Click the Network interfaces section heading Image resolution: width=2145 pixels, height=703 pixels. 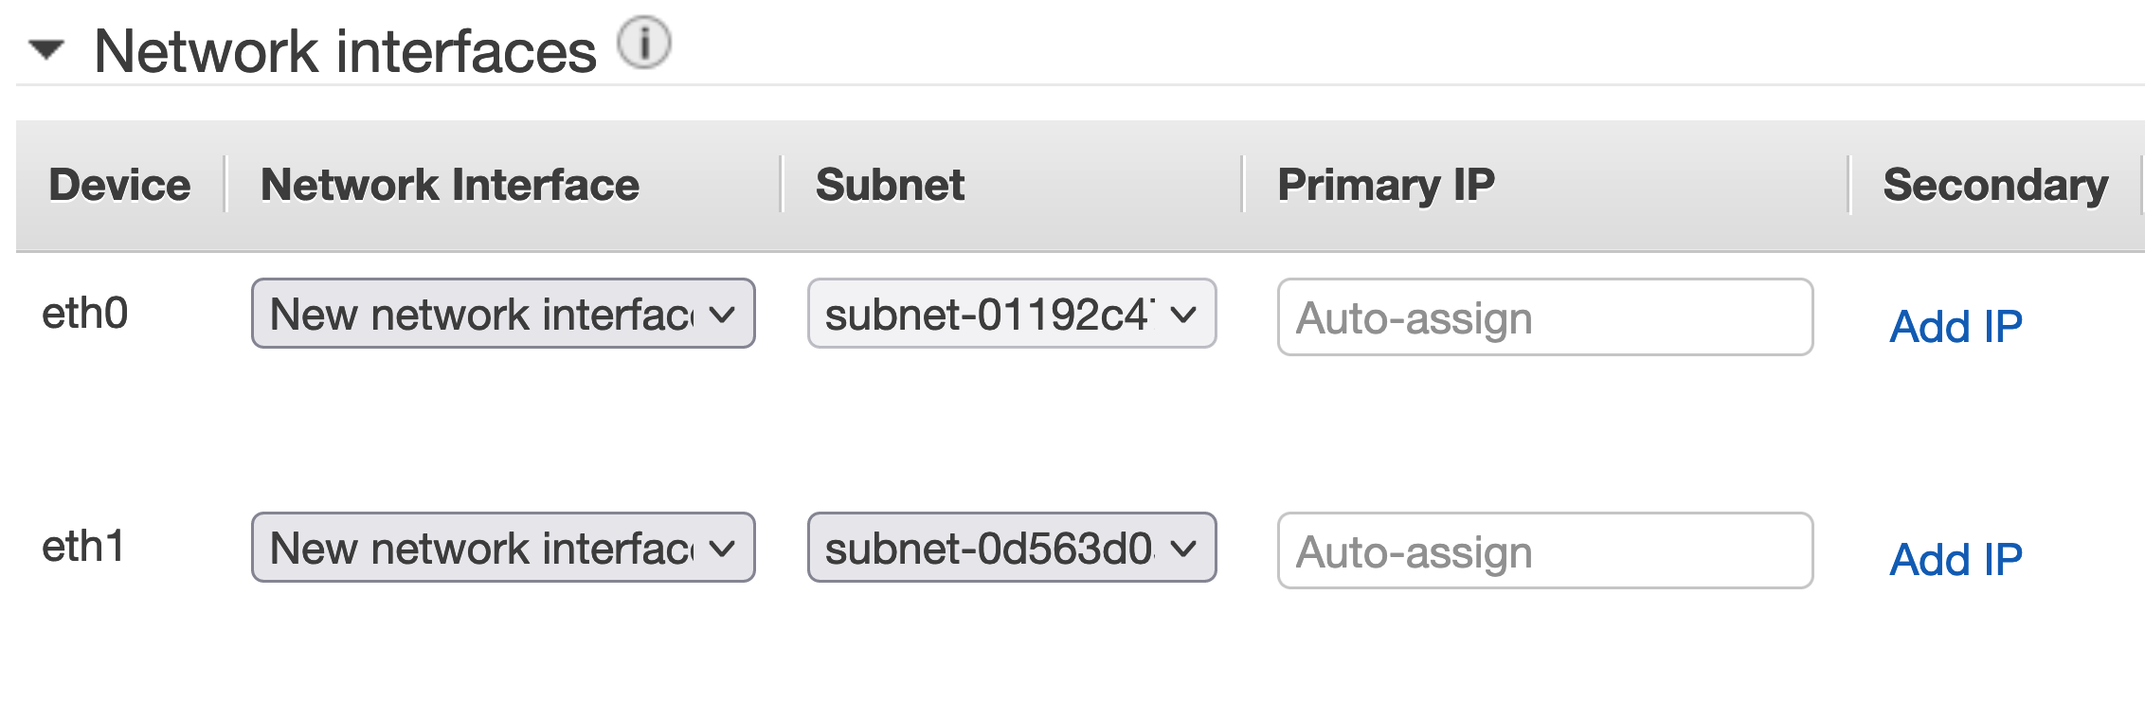346,51
